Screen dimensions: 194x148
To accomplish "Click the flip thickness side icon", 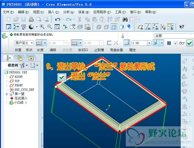I will pyautogui.click(x=116, y=43).
